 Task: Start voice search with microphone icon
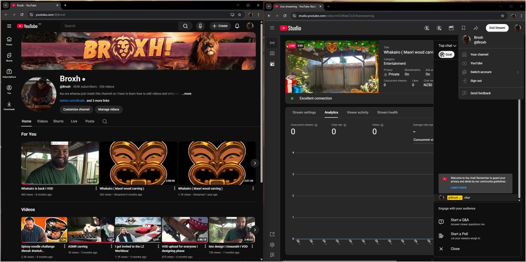coord(200,26)
